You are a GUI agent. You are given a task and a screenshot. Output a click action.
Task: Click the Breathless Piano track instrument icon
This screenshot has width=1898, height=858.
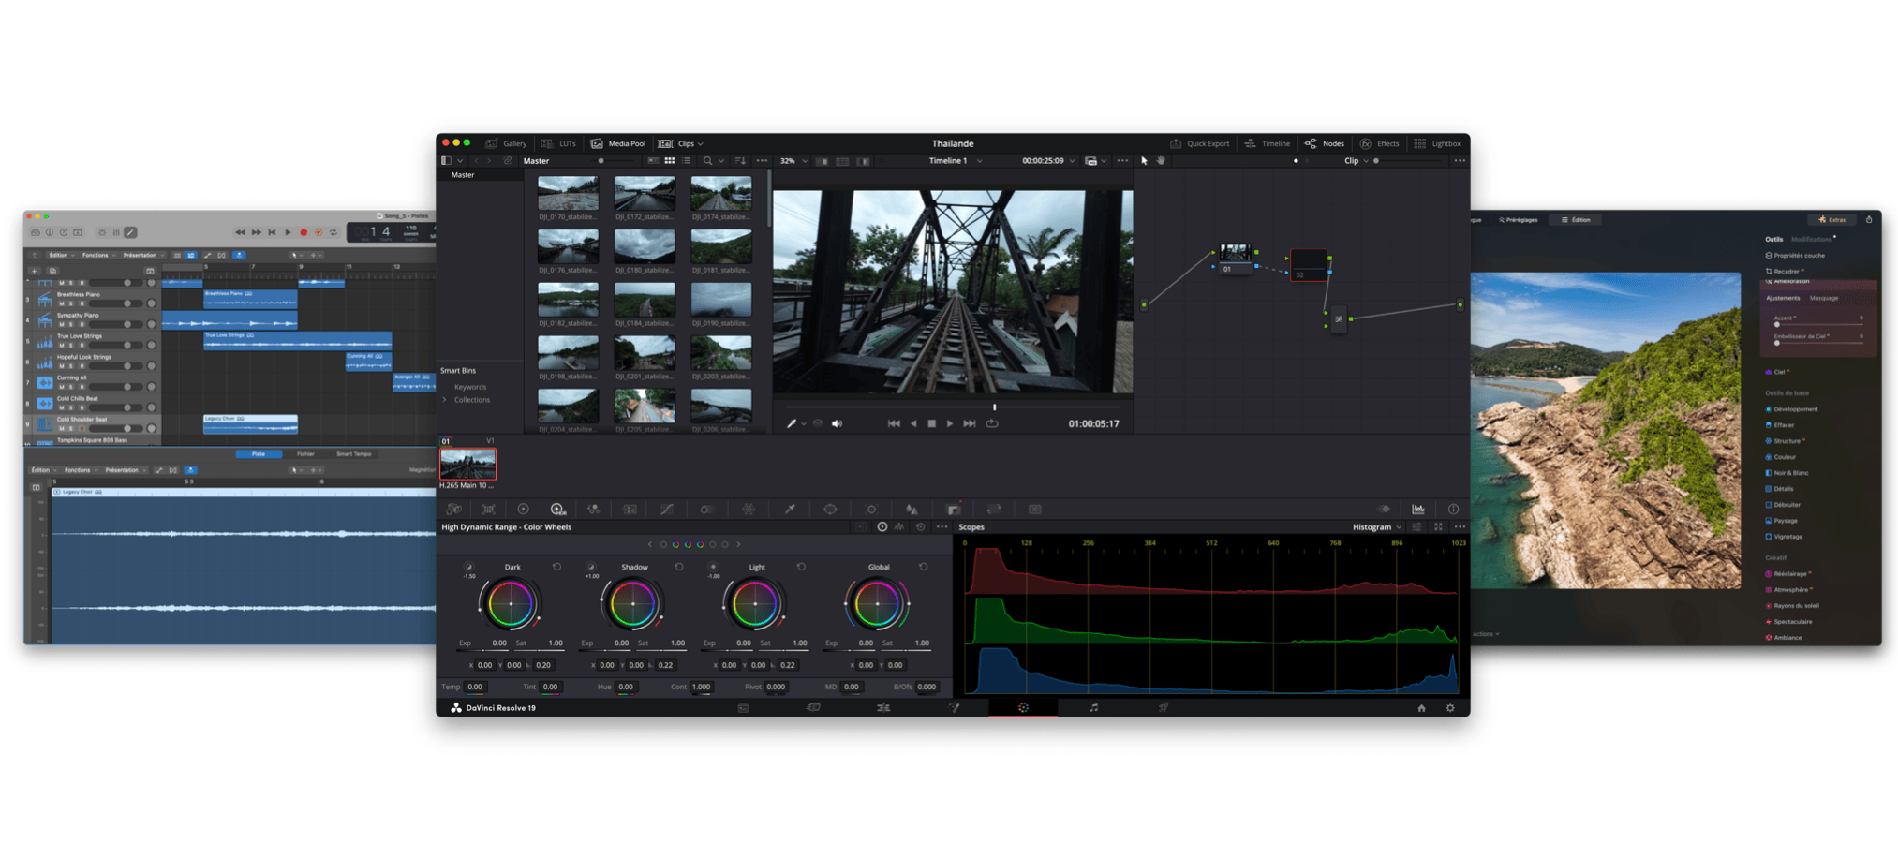click(x=44, y=300)
